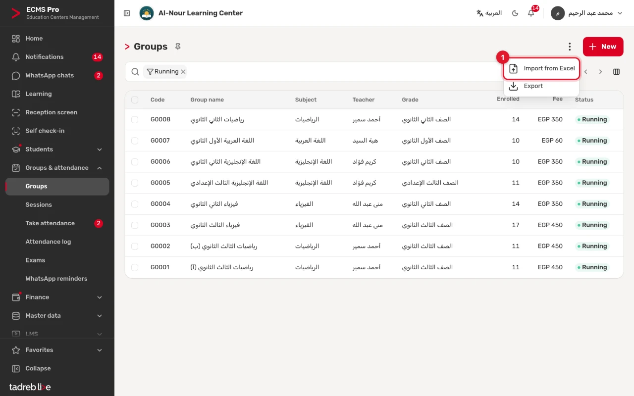Open the Reception screen page
Screen dimensions: 634x396
click(57, 112)
